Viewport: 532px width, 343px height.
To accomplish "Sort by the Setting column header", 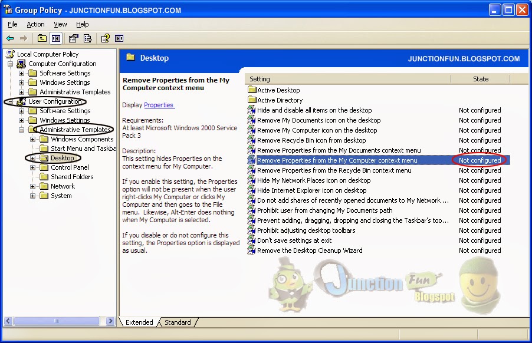I will [x=347, y=79].
